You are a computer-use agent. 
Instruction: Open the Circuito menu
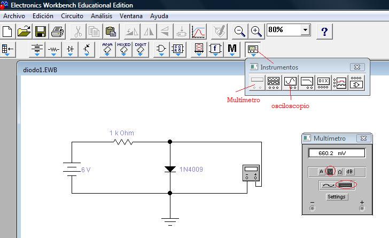[72, 16]
